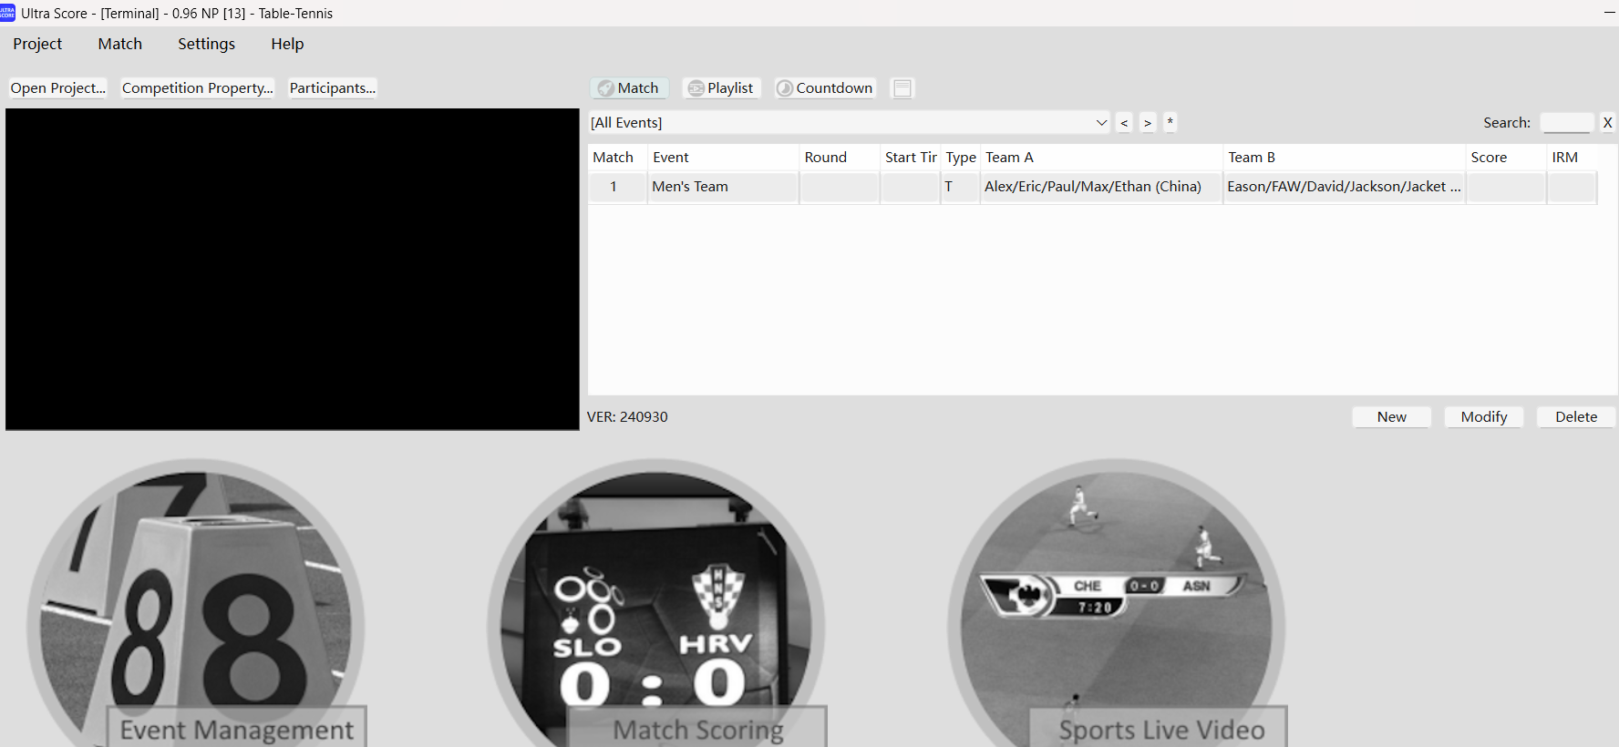Click into the Search input field

pos(1565,123)
